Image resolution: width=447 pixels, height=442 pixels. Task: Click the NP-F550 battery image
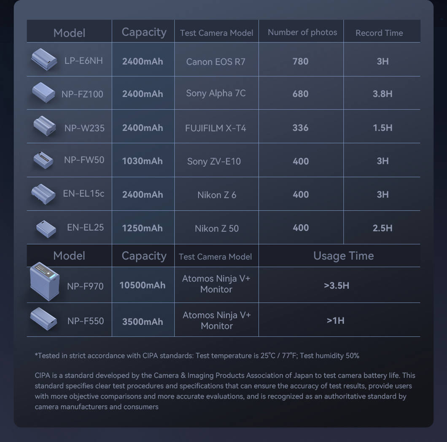[x=44, y=319]
